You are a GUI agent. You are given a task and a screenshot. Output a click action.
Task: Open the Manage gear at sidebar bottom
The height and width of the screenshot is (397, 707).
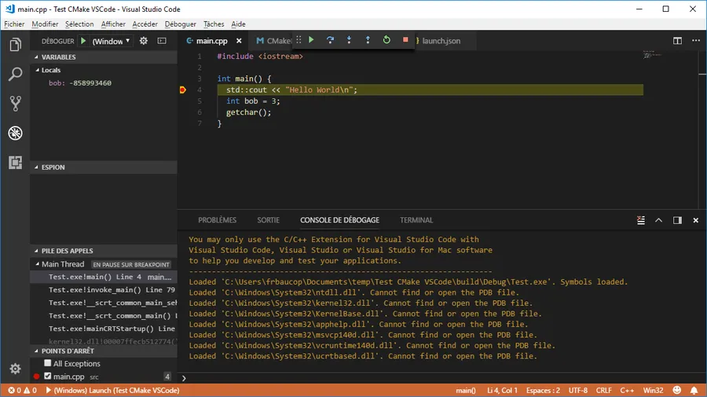(16, 369)
